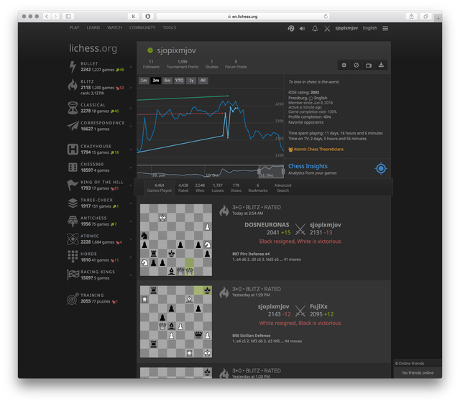Open the WATCH menu
The height and width of the screenshot is (404, 460).
tap(114, 27)
